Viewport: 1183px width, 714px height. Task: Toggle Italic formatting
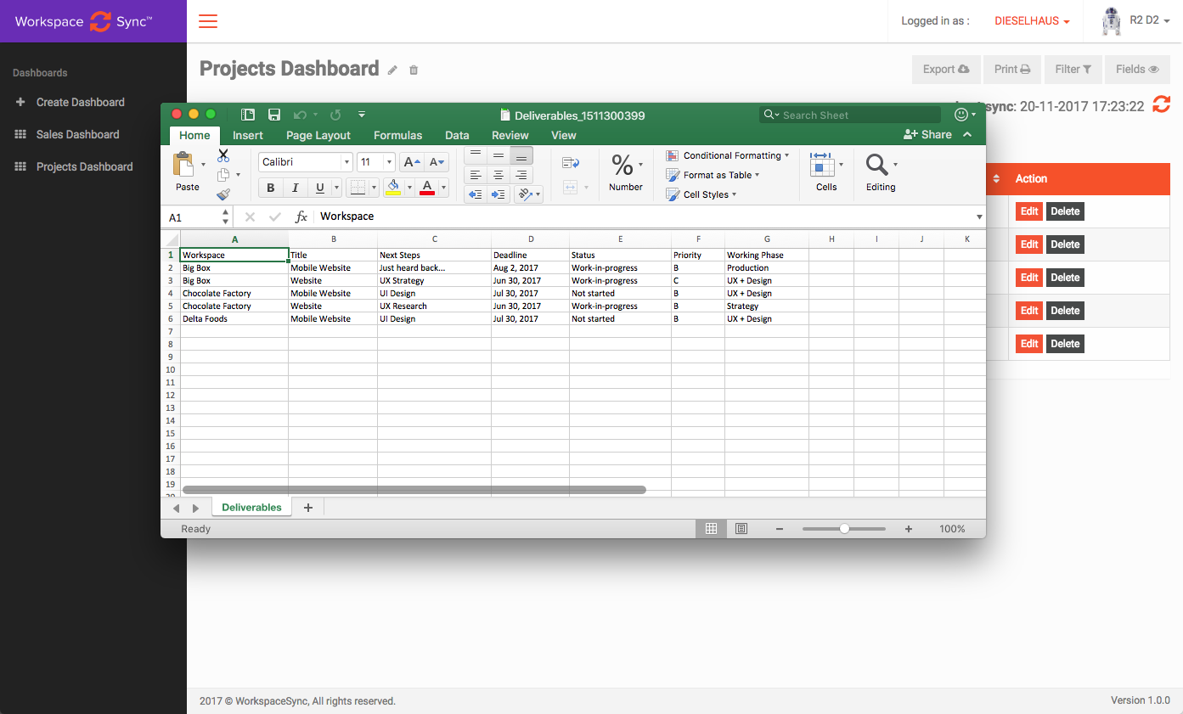(295, 188)
